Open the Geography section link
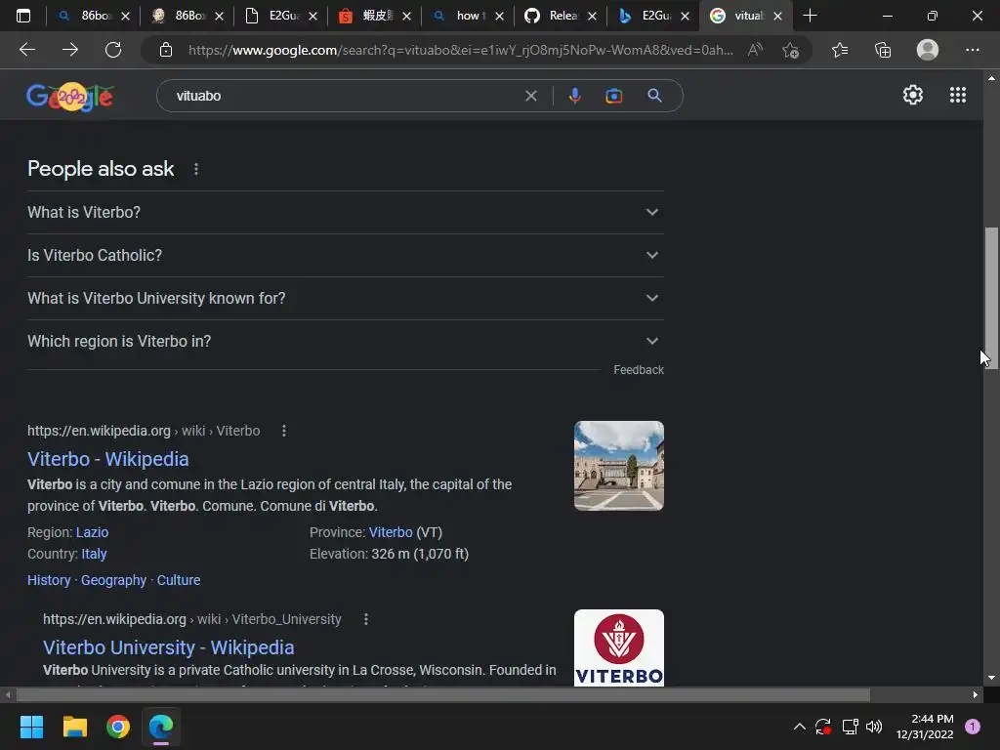This screenshot has height=750, width=1000. [x=113, y=580]
